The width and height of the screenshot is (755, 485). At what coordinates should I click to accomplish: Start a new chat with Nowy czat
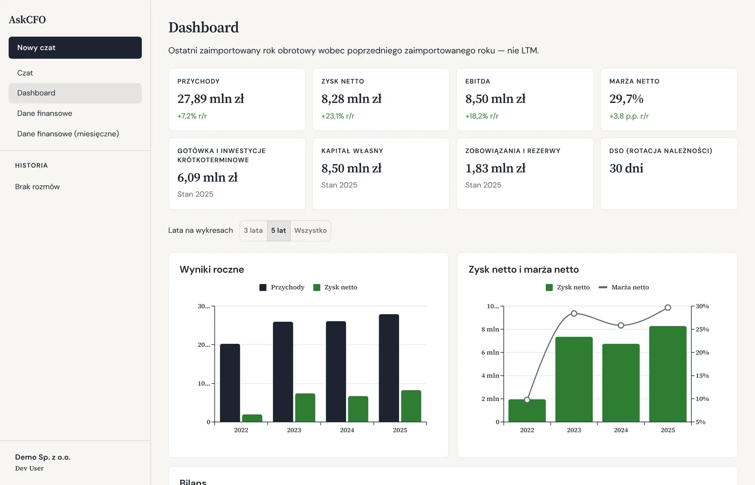(x=75, y=47)
